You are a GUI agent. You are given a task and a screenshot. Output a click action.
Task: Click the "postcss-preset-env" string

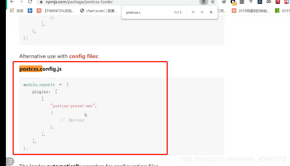[x=73, y=106]
